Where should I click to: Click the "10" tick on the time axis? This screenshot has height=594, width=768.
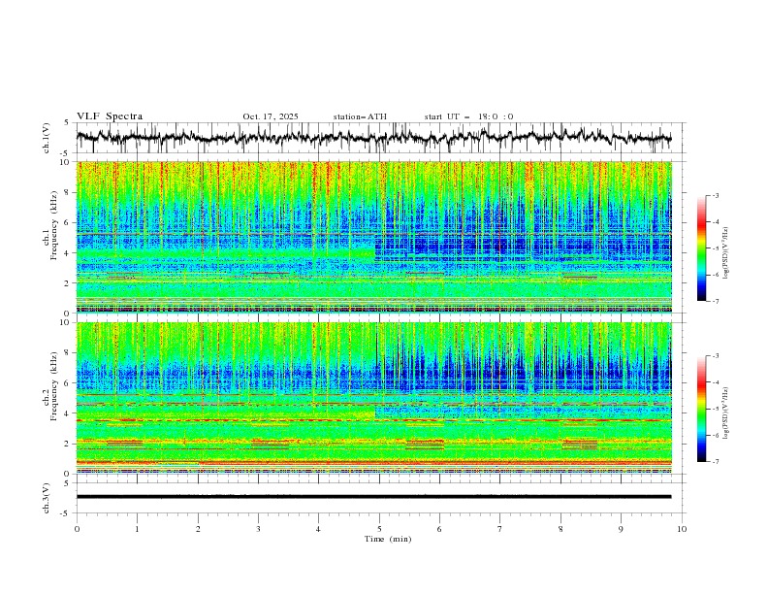[682, 529]
